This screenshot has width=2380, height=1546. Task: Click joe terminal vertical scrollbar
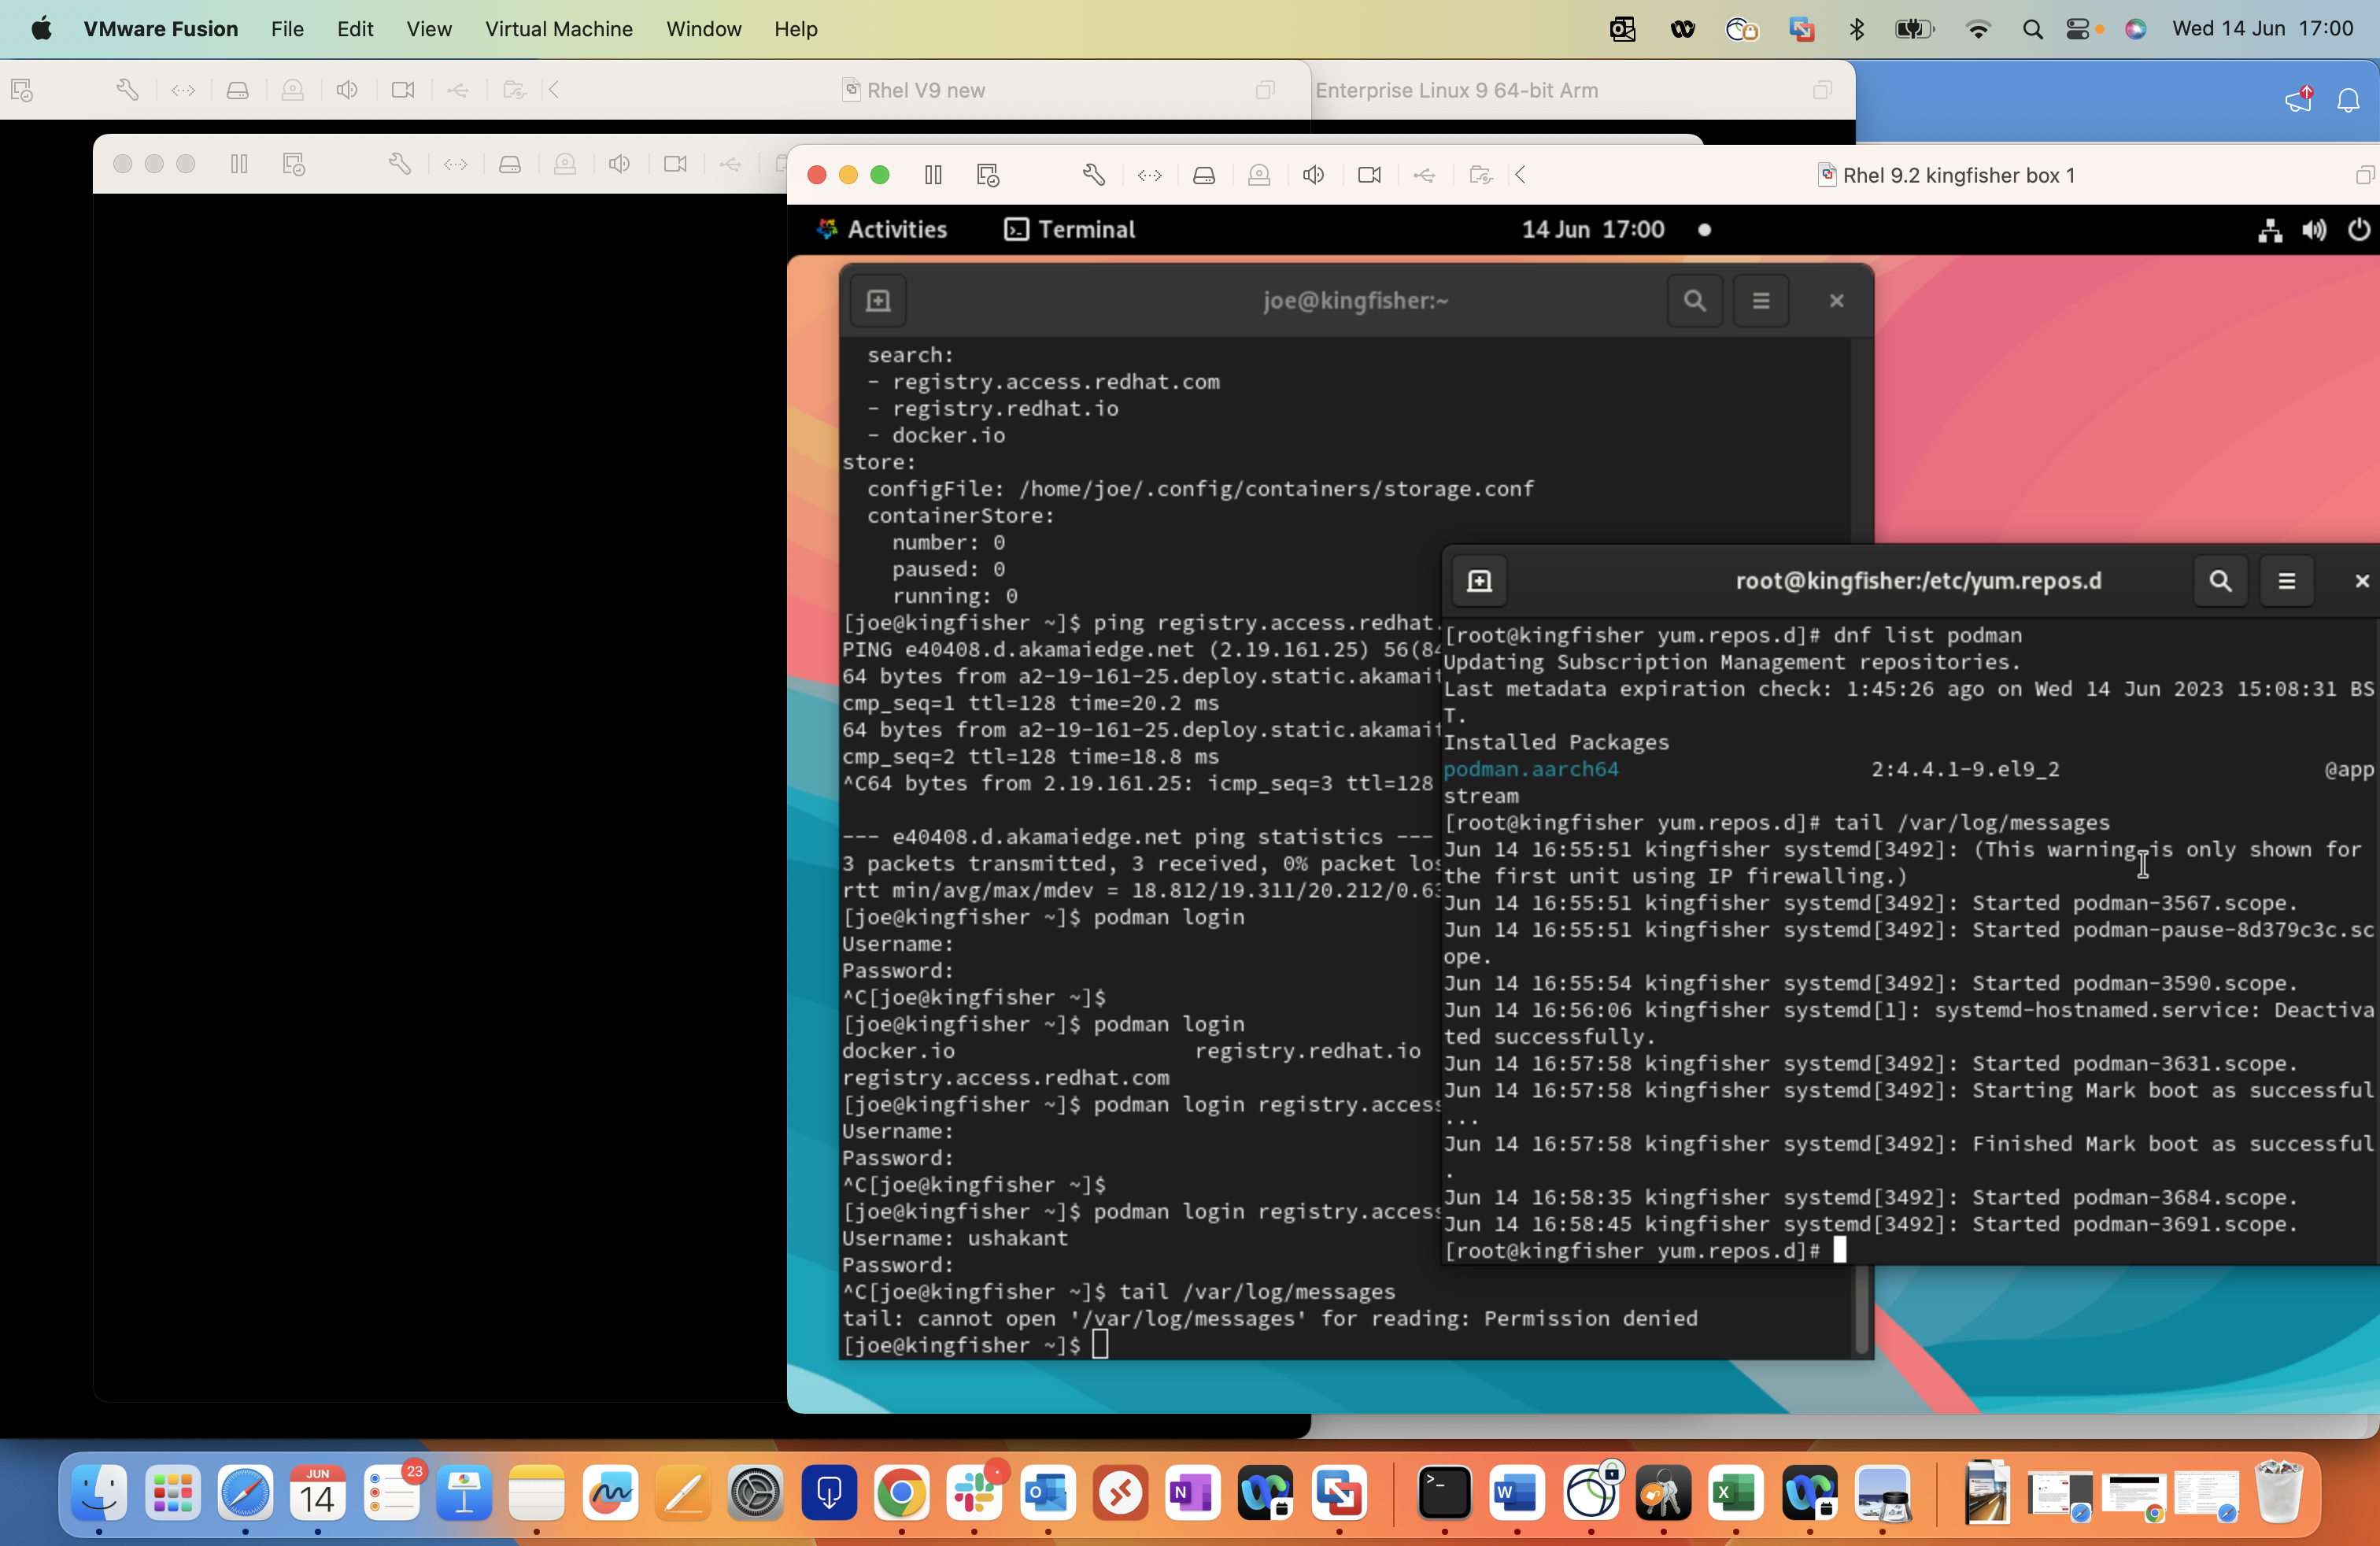[x=1861, y=1309]
